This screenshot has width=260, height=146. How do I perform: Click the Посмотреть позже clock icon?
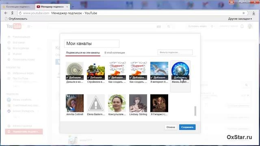(x=9, y=60)
